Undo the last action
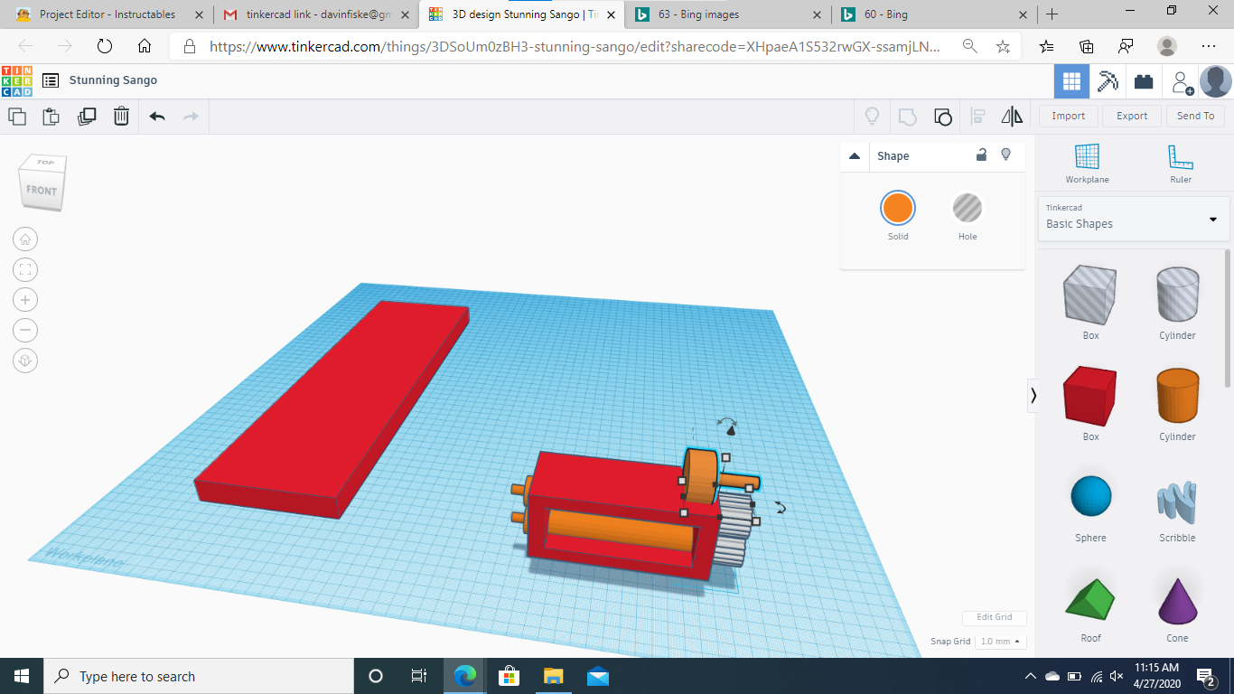Image resolution: width=1234 pixels, height=694 pixels. [157, 116]
